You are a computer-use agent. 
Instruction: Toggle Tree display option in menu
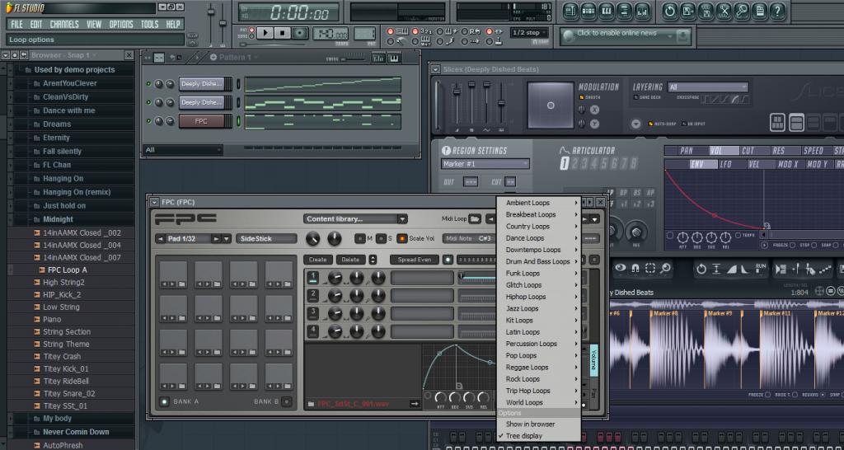click(523, 436)
